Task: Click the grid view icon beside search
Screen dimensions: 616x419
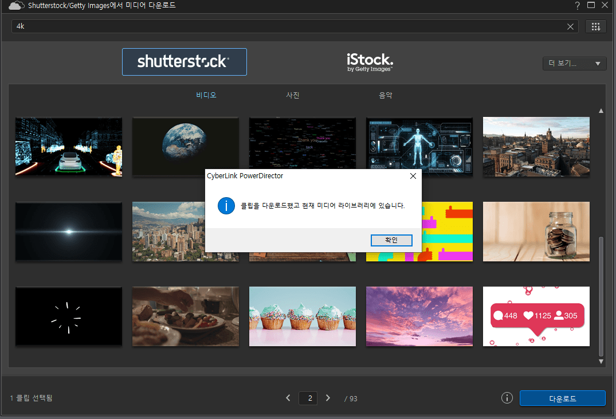Action: [595, 26]
